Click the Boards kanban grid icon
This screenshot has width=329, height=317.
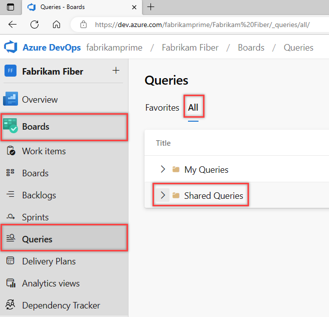(x=10, y=172)
